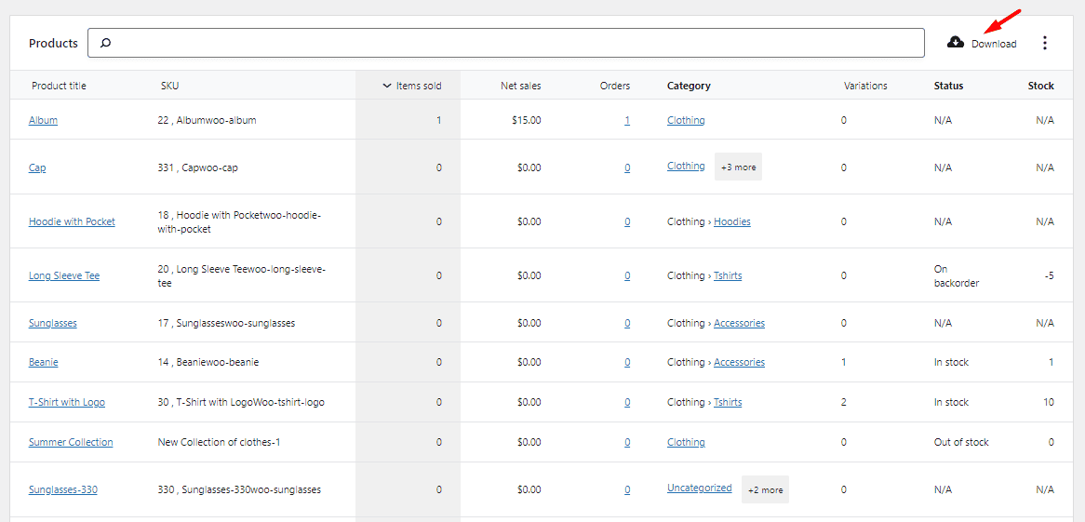Viewport: 1085px width, 522px height.
Task: Select the "Out of stock" status cell
Action: click(961, 442)
